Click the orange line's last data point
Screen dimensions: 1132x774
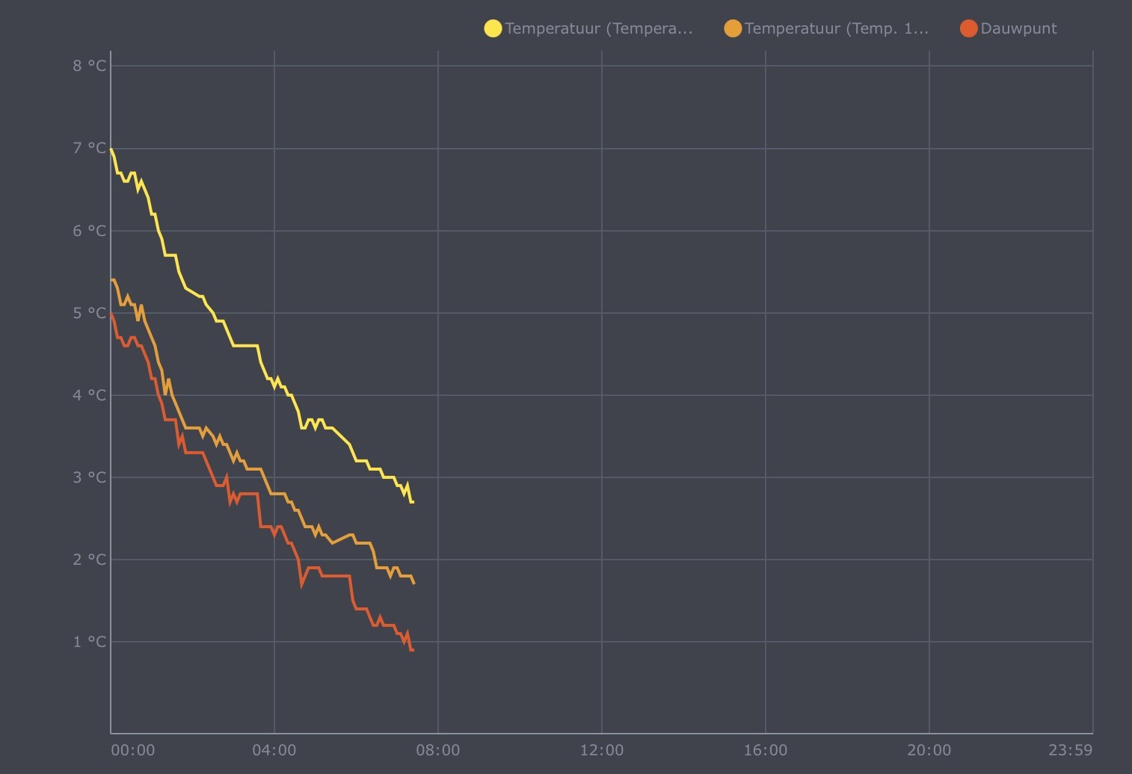(x=414, y=583)
